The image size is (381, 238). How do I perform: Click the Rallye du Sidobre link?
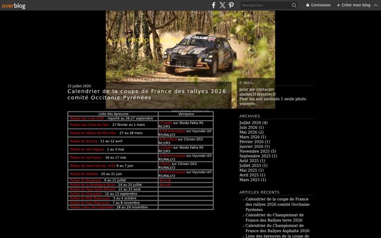coord(84,174)
